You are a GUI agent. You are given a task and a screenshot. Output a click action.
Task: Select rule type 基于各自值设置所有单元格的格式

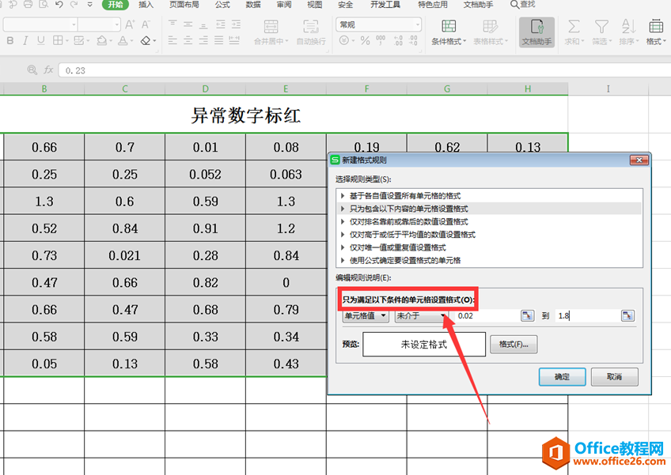(x=489, y=196)
